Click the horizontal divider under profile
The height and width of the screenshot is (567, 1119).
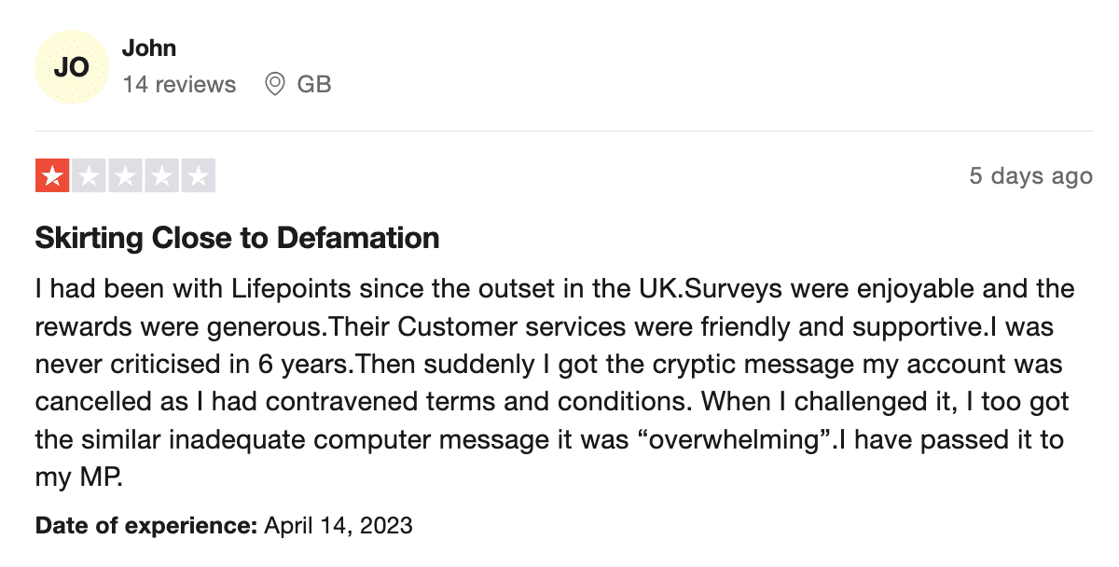564,131
